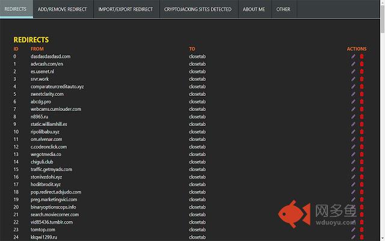Edit the wegotmedia.co redirect
Viewport: 385px width, 241px height.
click(x=353, y=154)
